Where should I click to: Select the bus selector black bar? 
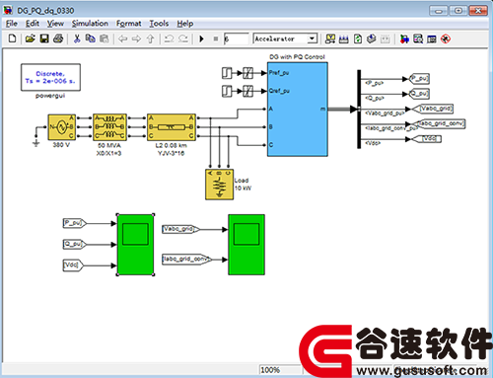[x=359, y=110]
